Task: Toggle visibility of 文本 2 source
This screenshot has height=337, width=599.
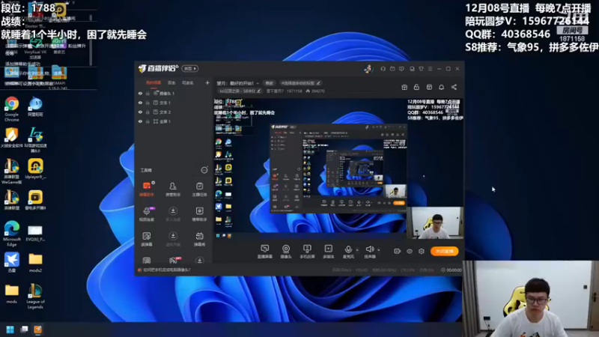Action: tap(140, 112)
